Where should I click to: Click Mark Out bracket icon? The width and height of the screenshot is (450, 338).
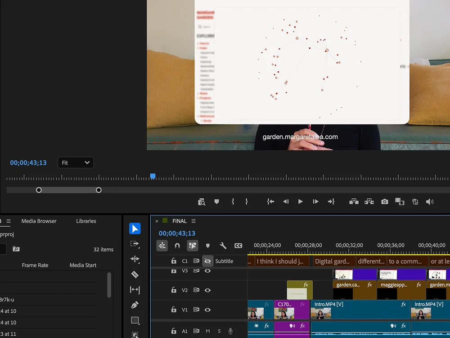(247, 201)
